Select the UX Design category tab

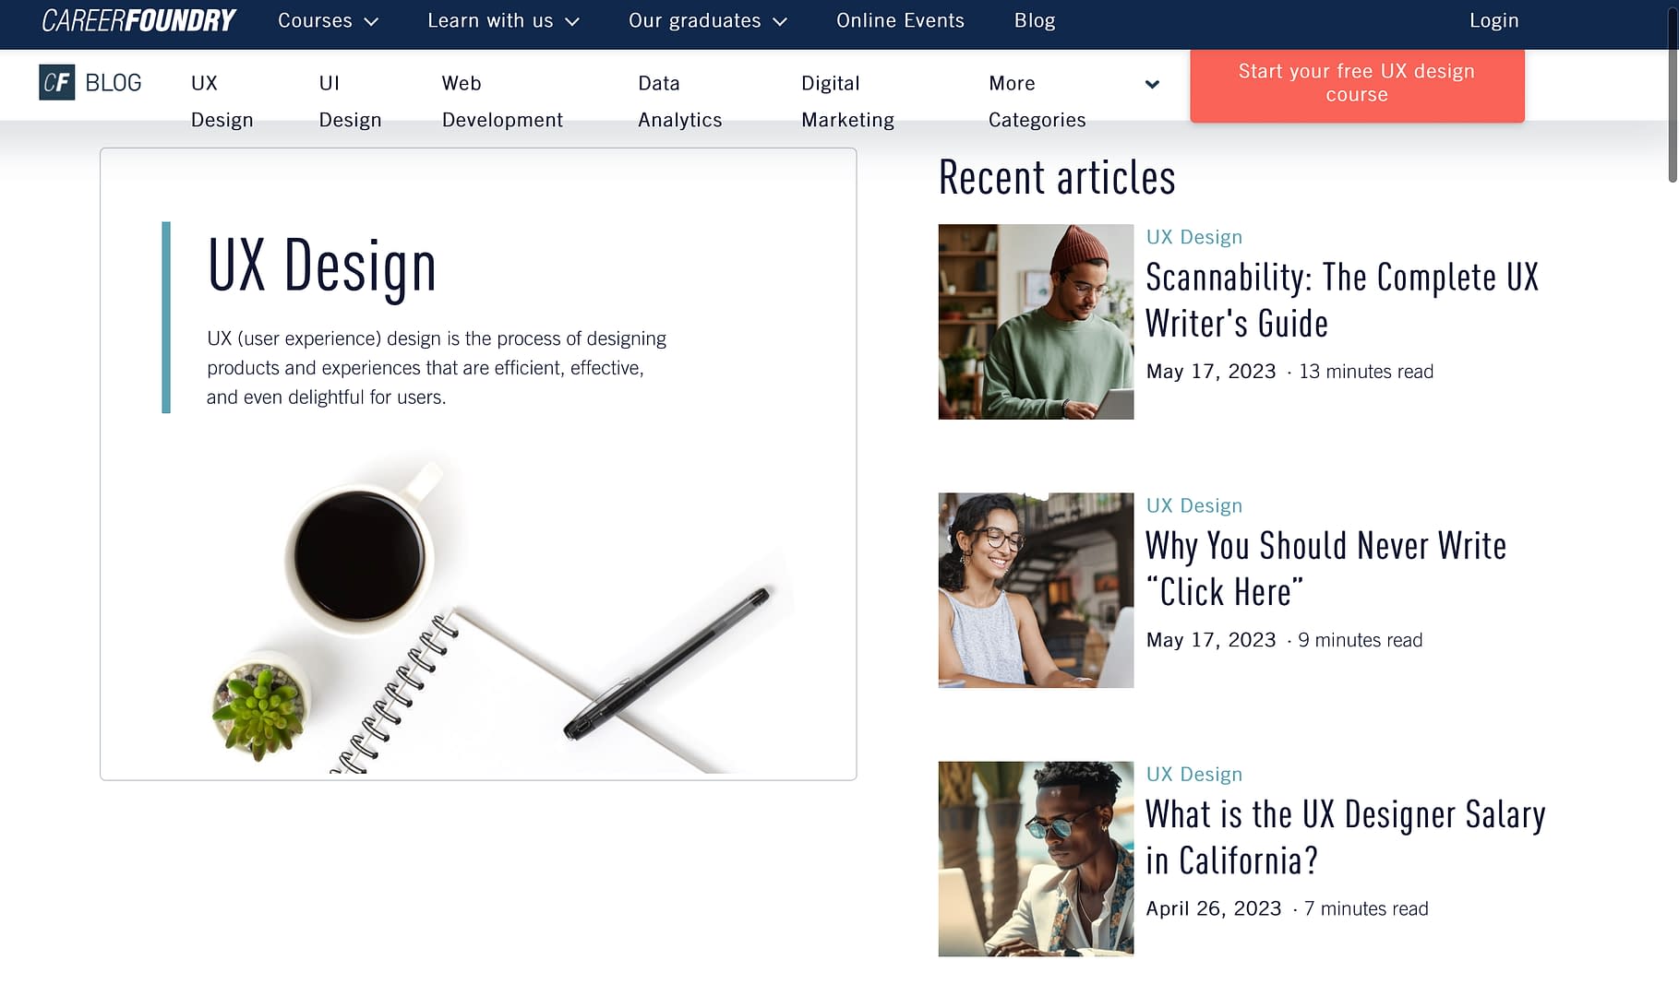point(222,101)
